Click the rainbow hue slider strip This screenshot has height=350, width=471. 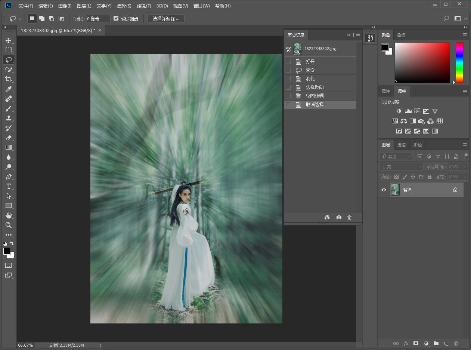point(459,62)
